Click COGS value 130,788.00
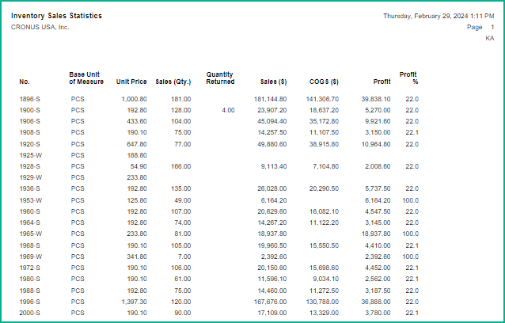Screen dimensions: 505x323 [x=322, y=302]
